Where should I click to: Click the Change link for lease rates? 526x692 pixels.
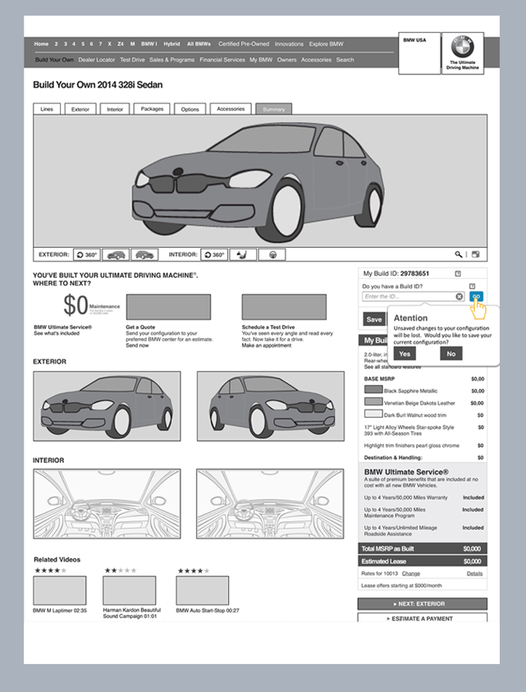411,573
